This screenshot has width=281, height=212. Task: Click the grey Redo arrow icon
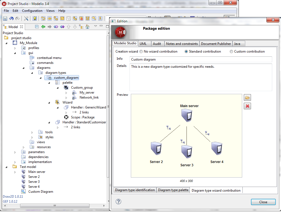[x=17, y=18]
